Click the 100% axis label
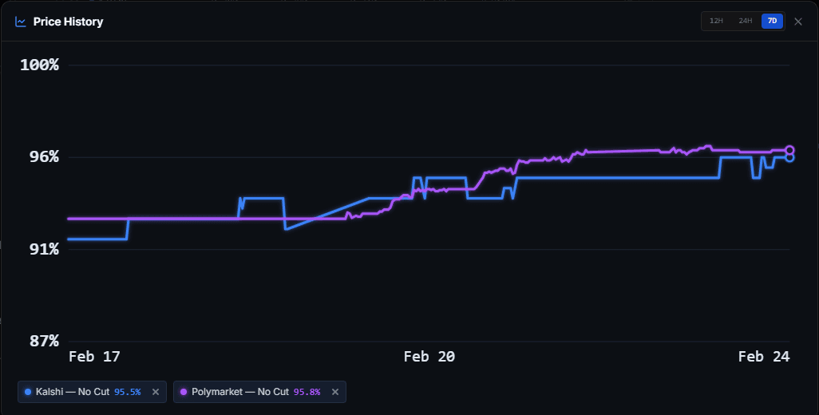The width and height of the screenshot is (819, 415). (39, 65)
